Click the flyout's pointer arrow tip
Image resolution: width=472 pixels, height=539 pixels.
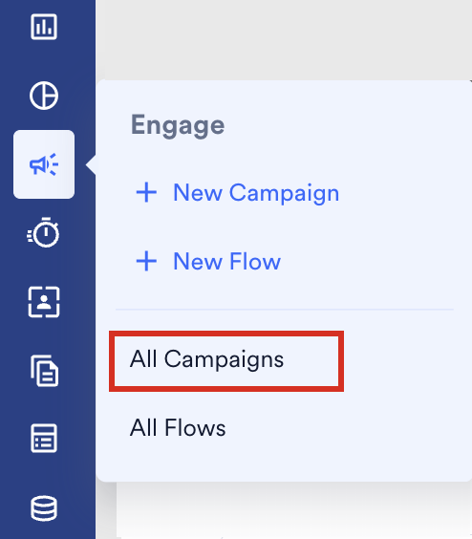click(x=89, y=164)
